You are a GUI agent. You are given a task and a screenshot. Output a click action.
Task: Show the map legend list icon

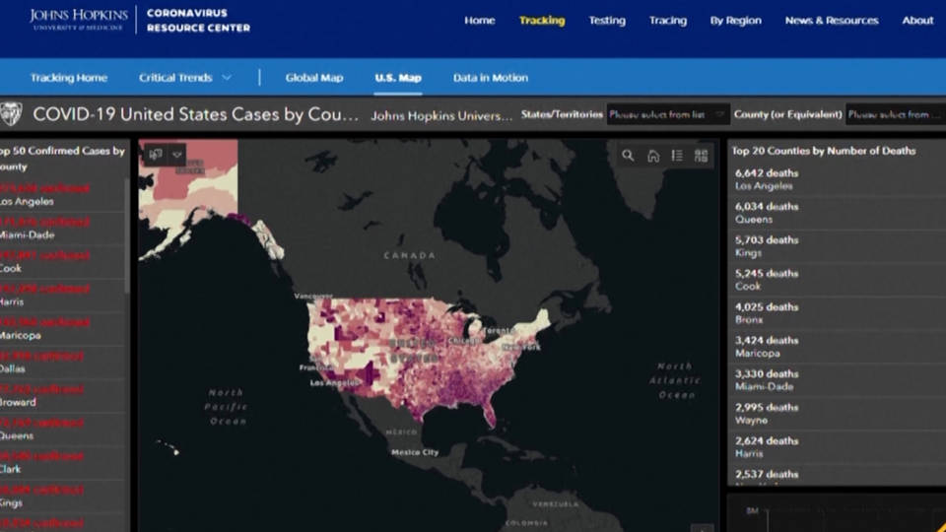tap(677, 156)
